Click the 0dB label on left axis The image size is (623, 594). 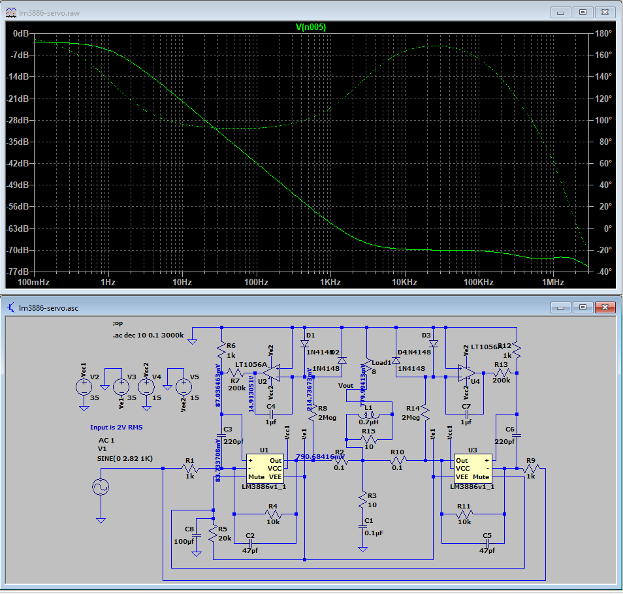tap(21, 33)
